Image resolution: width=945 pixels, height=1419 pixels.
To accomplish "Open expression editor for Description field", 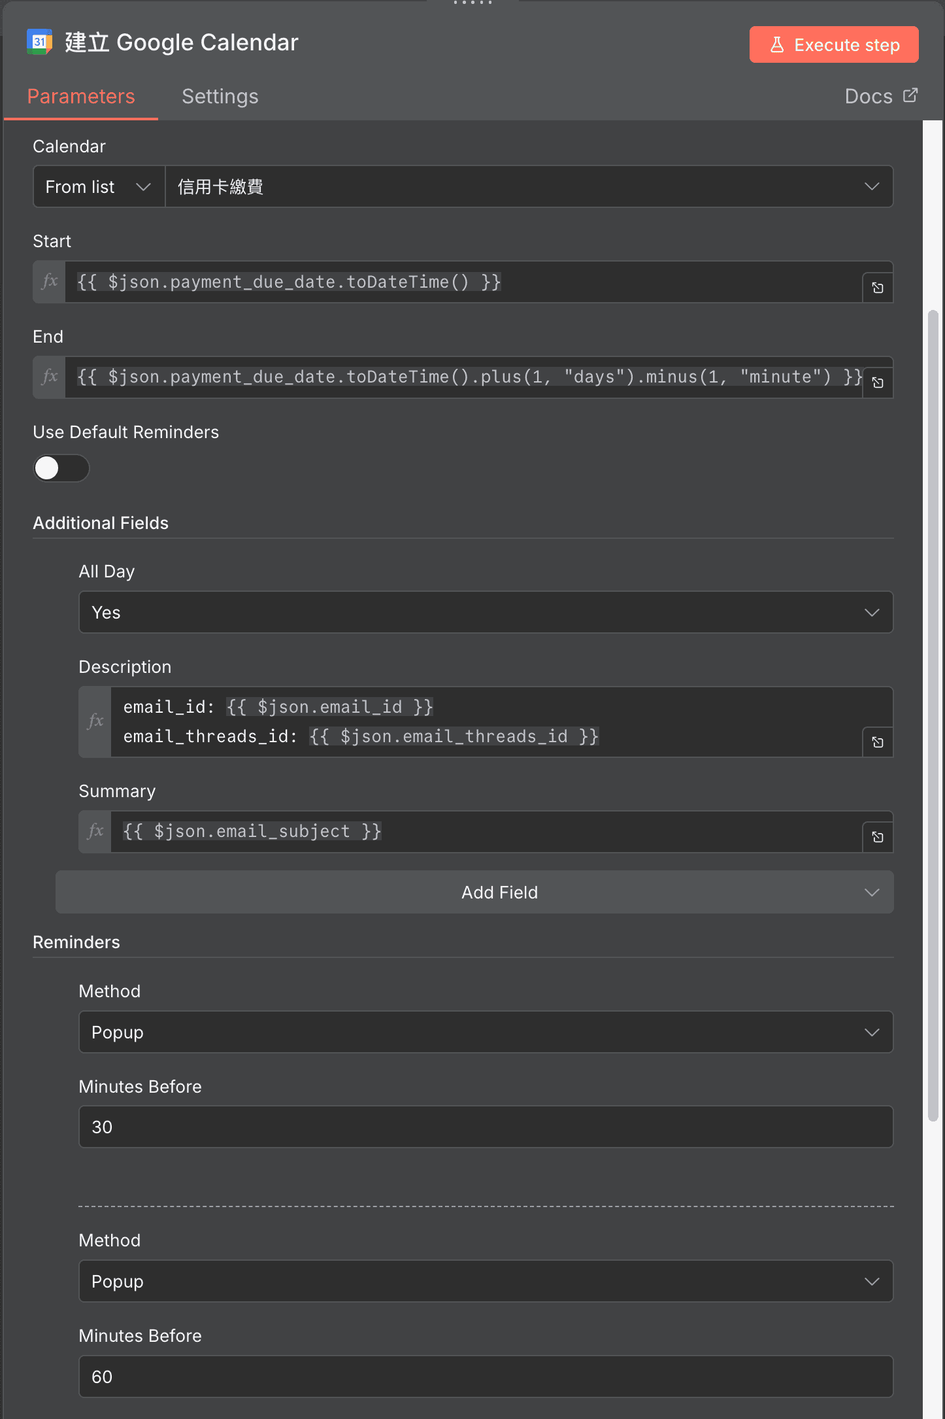I will click(x=878, y=742).
